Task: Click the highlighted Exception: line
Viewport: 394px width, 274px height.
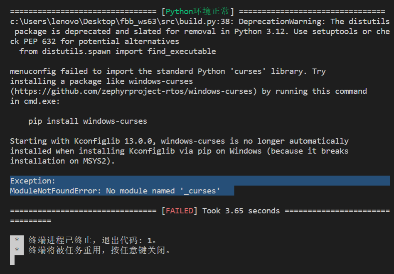Action: (x=33, y=181)
